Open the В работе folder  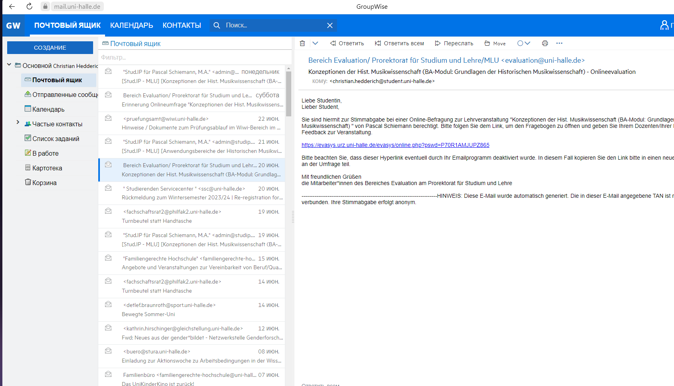coord(42,153)
